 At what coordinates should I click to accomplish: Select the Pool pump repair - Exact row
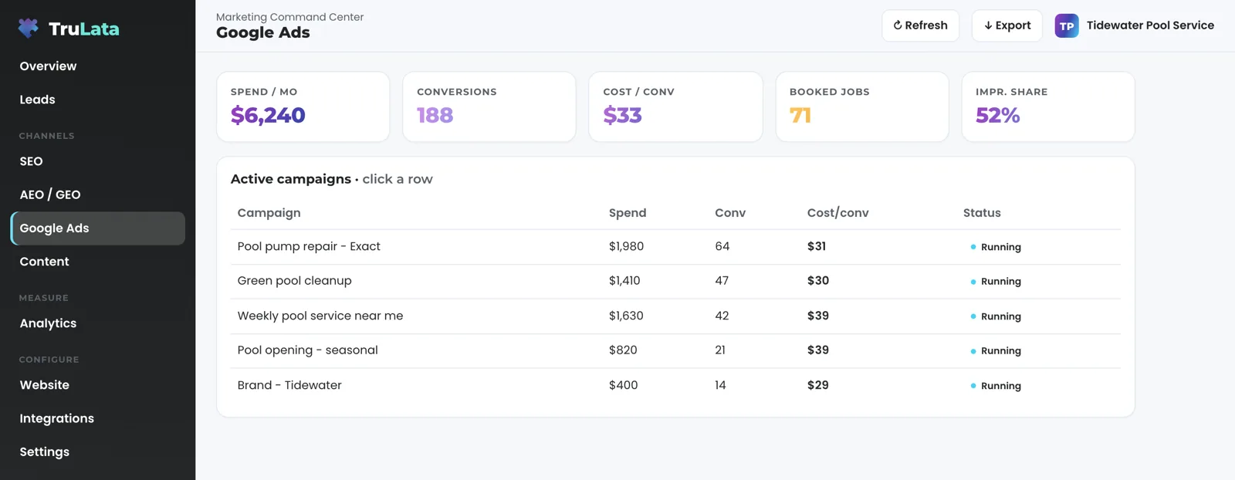tap(675, 247)
